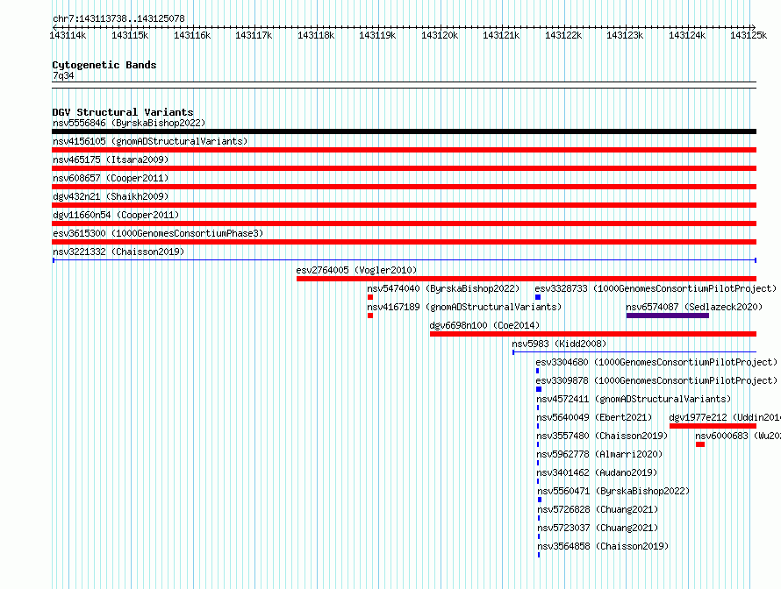Click the DGV Structural Variants track title
This screenshot has width=781, height=589.
point(123,112)
